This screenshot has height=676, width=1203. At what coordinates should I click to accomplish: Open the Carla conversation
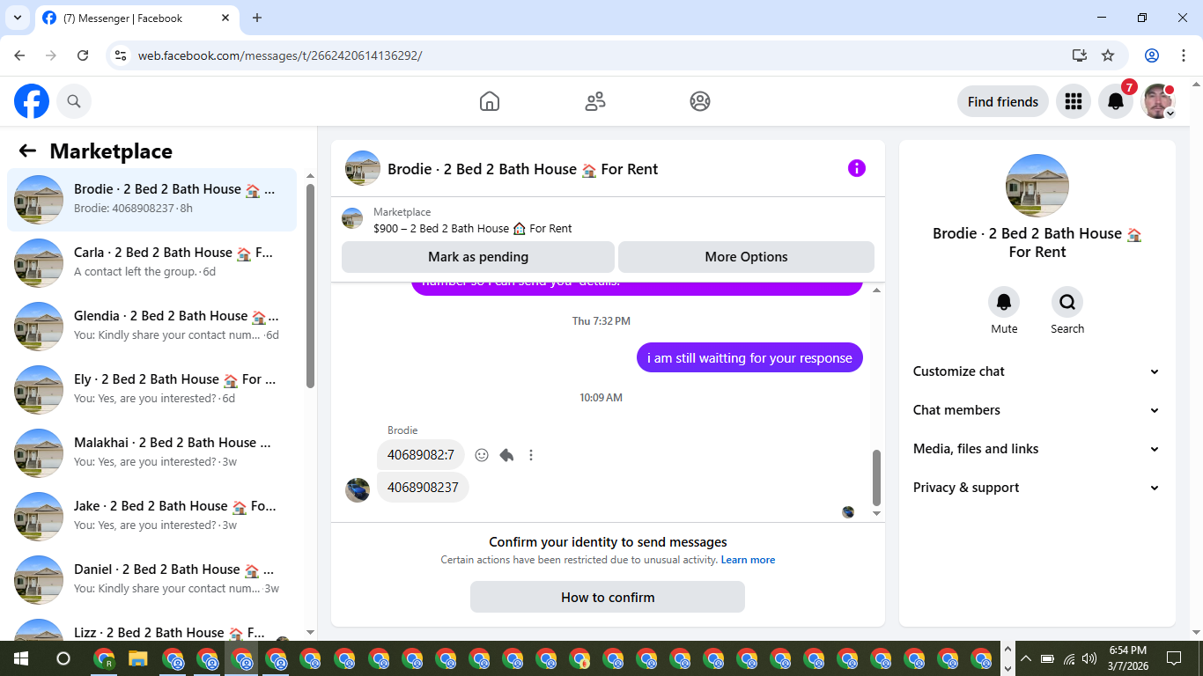[x=151, y=263]
